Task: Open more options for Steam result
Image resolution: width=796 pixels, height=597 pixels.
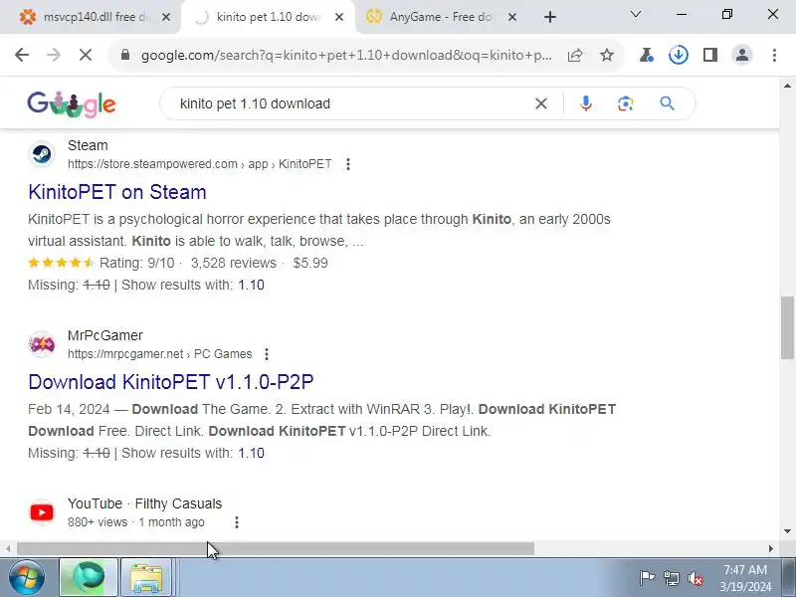Action: click(x=347, y=164)
